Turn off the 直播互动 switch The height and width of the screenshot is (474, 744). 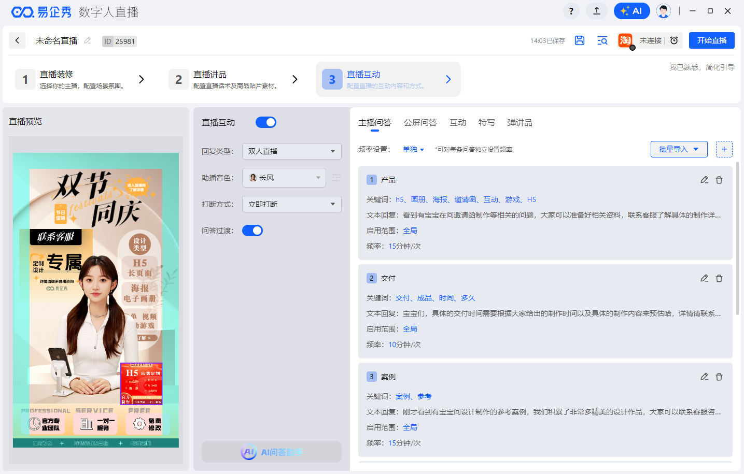tap(266, 122)
